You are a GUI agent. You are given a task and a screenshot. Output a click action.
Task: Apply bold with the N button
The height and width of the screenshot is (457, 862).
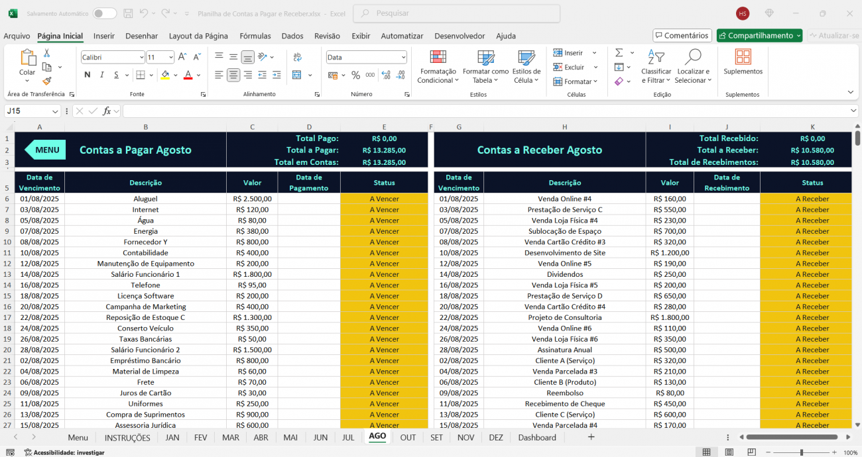(87, 75)
